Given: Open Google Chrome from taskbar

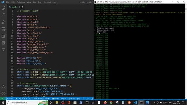Looking at the screenshot, I should (111, 102).
